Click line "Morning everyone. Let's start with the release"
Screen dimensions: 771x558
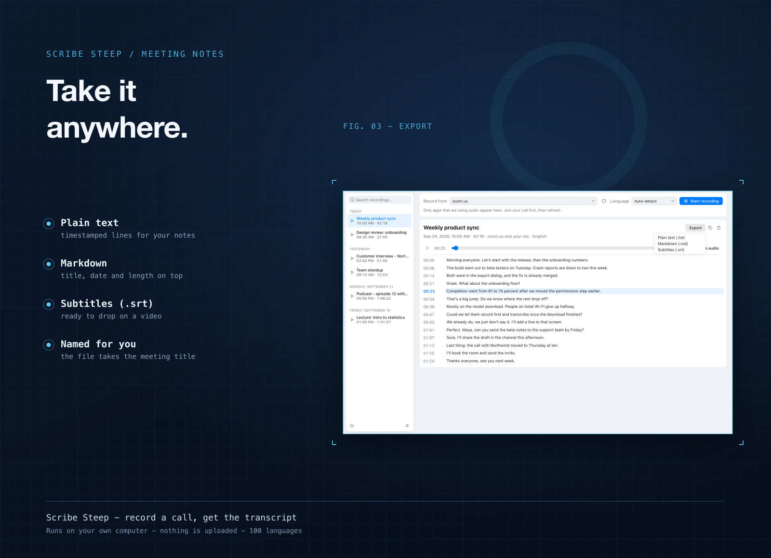pyautogui.click(x=518, y=260)
